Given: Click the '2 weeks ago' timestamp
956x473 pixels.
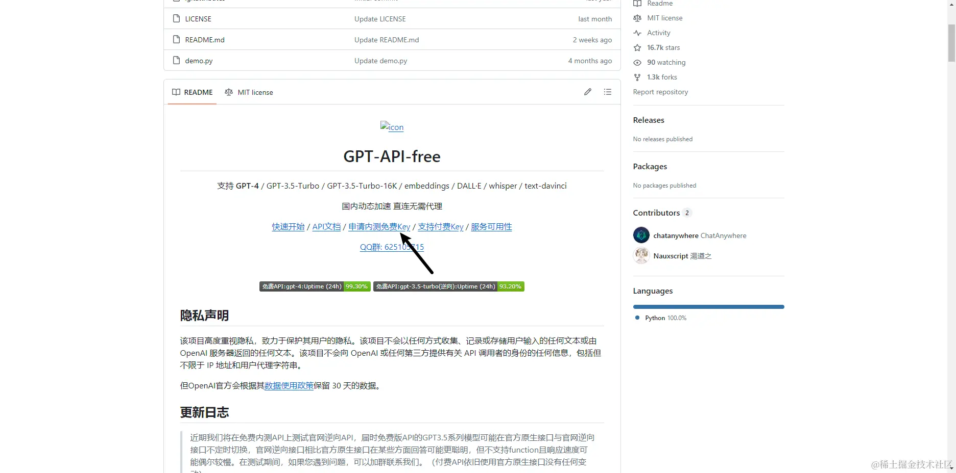Looking at the screenshot, I should pyautogui.click(x=592, y=40).
